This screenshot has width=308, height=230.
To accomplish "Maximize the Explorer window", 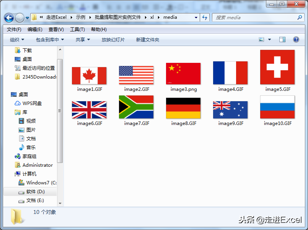I will pyautogui.click(x=282, y=4).
